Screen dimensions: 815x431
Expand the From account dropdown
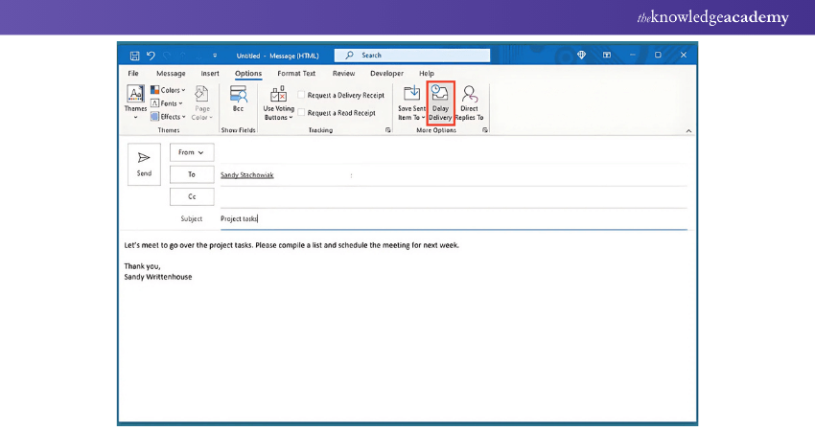(x=192, y=152)
